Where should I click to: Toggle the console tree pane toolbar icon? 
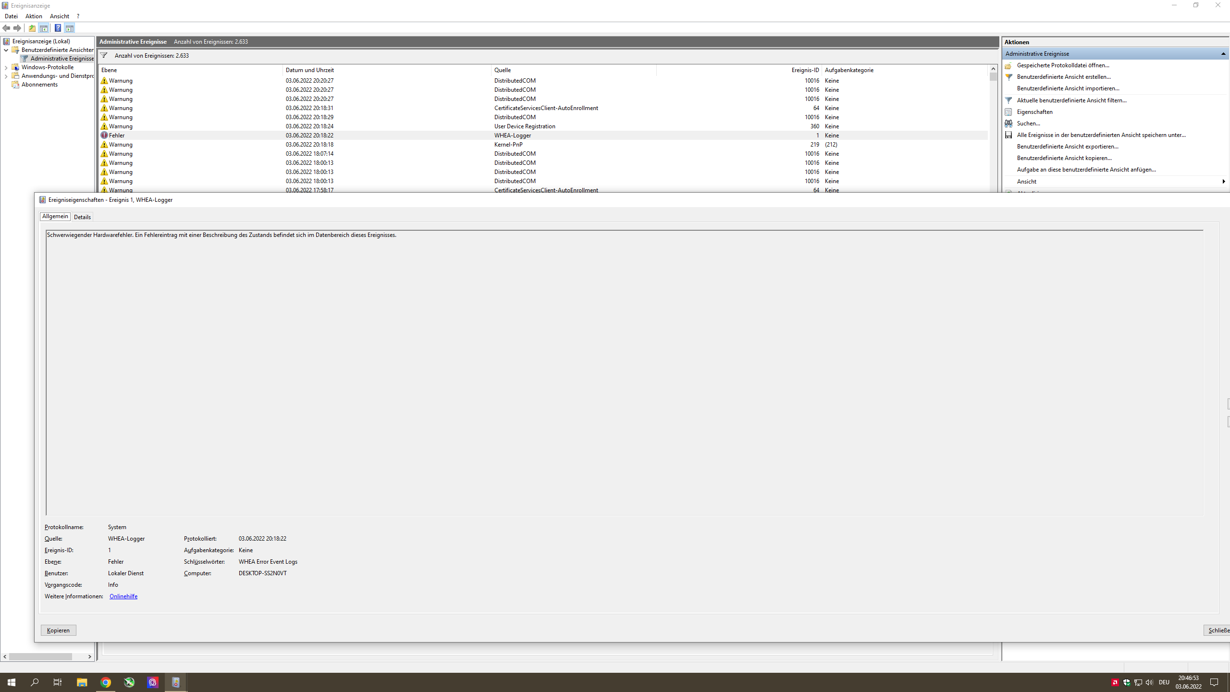click(44, 28)
